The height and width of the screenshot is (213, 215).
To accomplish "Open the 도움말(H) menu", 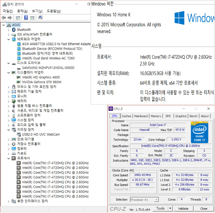I will (54, 11).
